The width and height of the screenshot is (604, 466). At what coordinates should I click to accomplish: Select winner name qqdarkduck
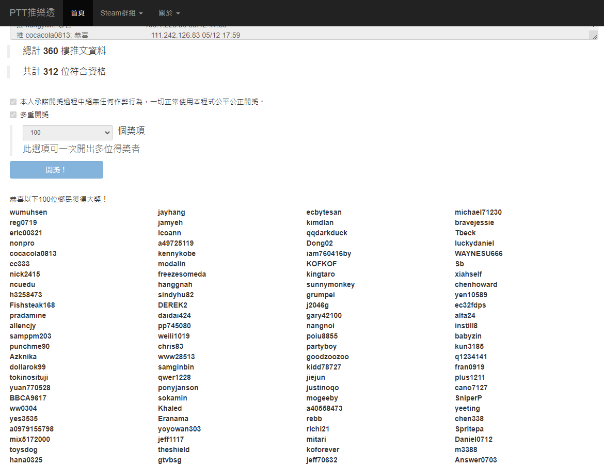327,233
